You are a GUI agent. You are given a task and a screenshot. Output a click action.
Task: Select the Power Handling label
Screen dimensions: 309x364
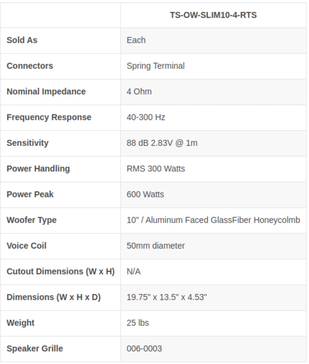[38, 169]
